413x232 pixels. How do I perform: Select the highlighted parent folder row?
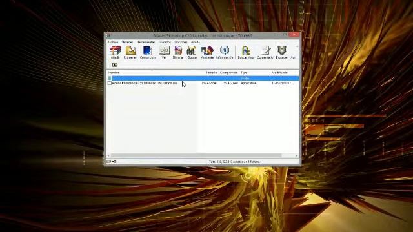click(203, 78)
